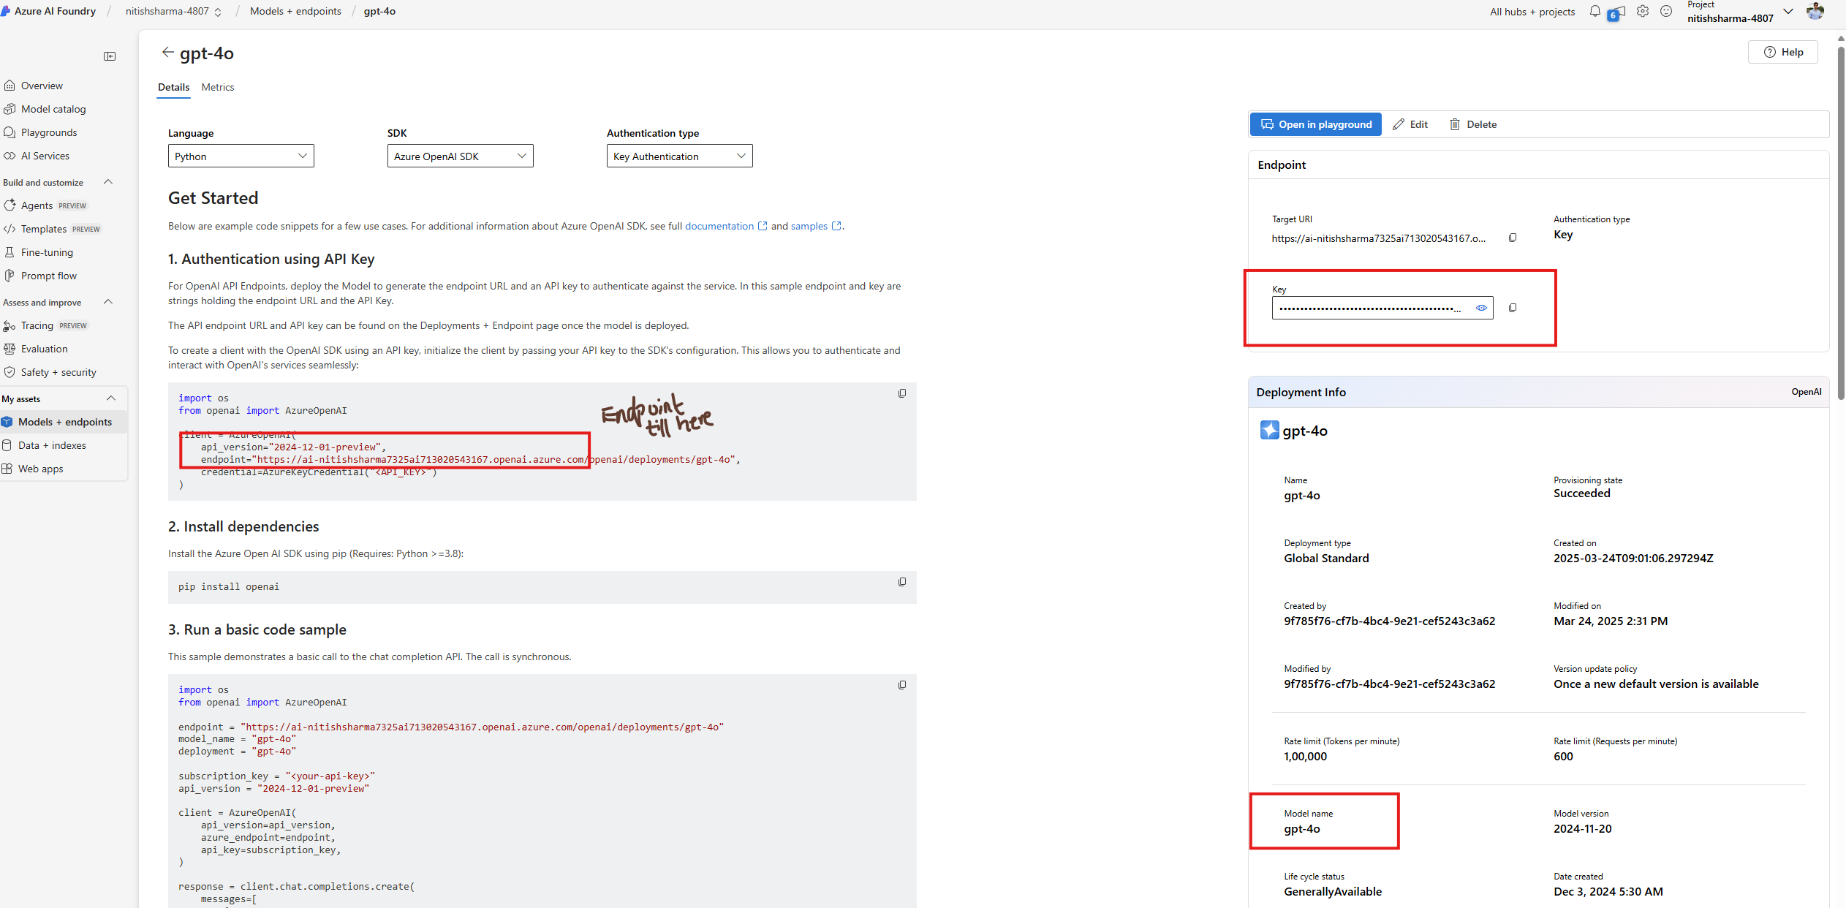Open the Help button
This screenshot has width=1846, height=908.
[x=1783, y=52]
